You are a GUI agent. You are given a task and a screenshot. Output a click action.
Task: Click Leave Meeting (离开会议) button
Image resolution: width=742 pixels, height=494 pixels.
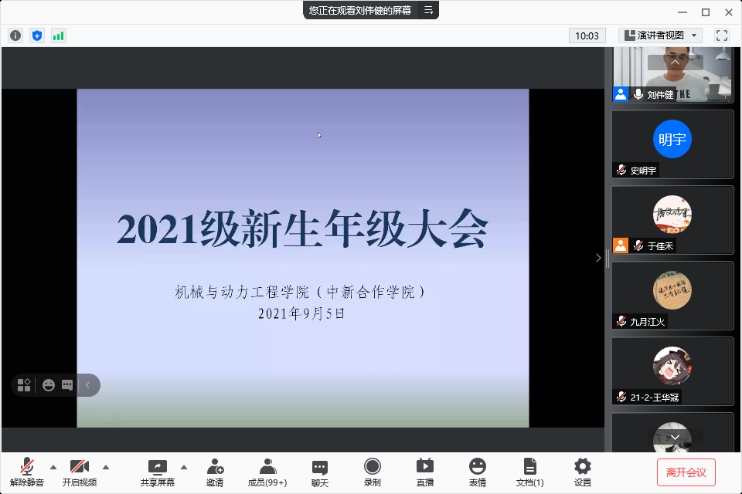pyautogui.click(x=686, y=472)
